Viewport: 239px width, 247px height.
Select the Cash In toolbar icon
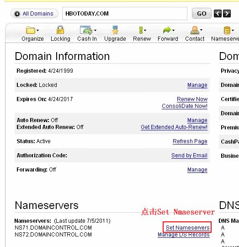tap(86, 30)
